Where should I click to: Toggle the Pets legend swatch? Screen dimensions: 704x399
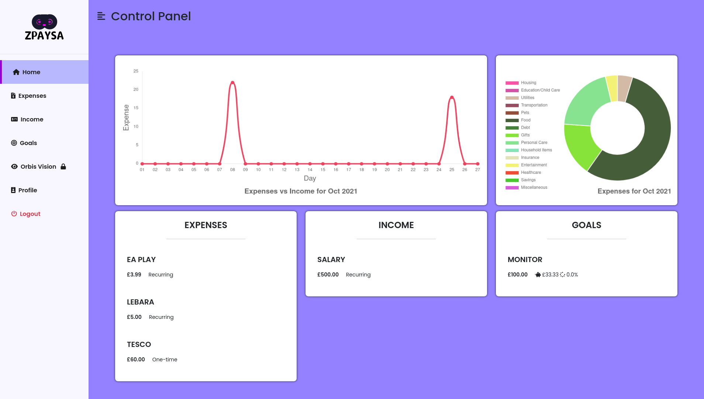tap(512, 113)
